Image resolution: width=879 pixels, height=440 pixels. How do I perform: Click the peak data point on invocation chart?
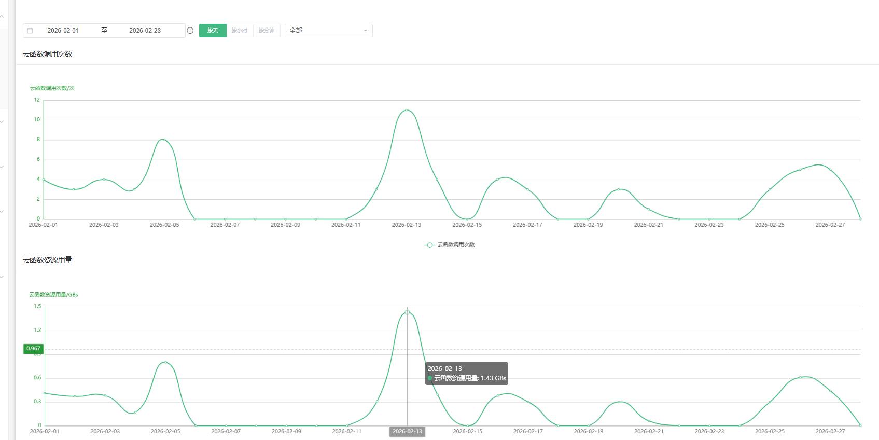click(x=407, y=110)
